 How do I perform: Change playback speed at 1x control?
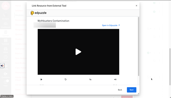[90, 79]
